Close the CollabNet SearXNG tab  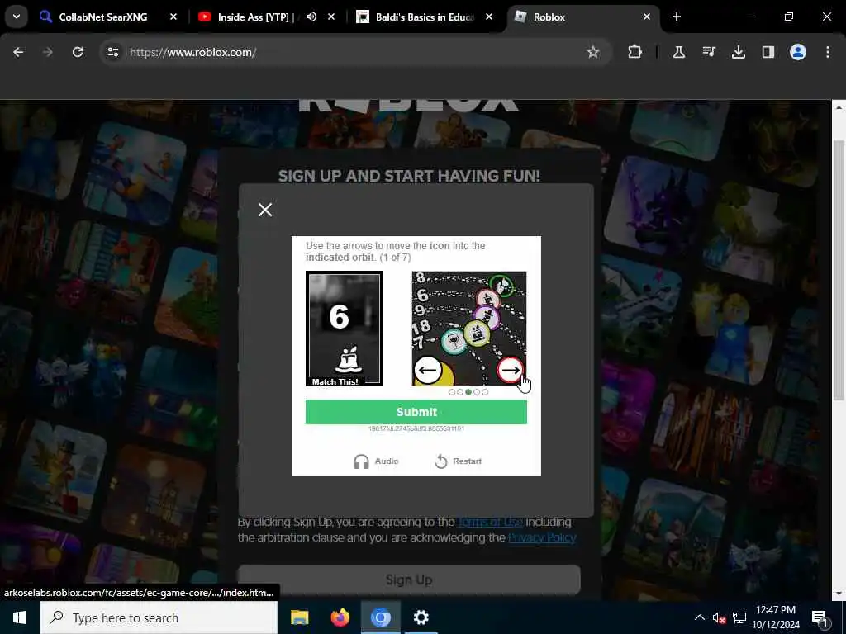173,17
